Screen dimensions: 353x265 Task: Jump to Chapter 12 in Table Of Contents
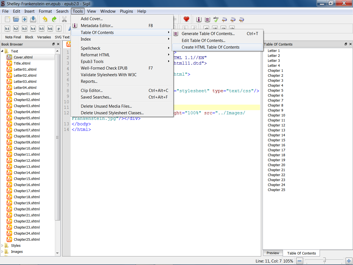[x=276, y=125]
